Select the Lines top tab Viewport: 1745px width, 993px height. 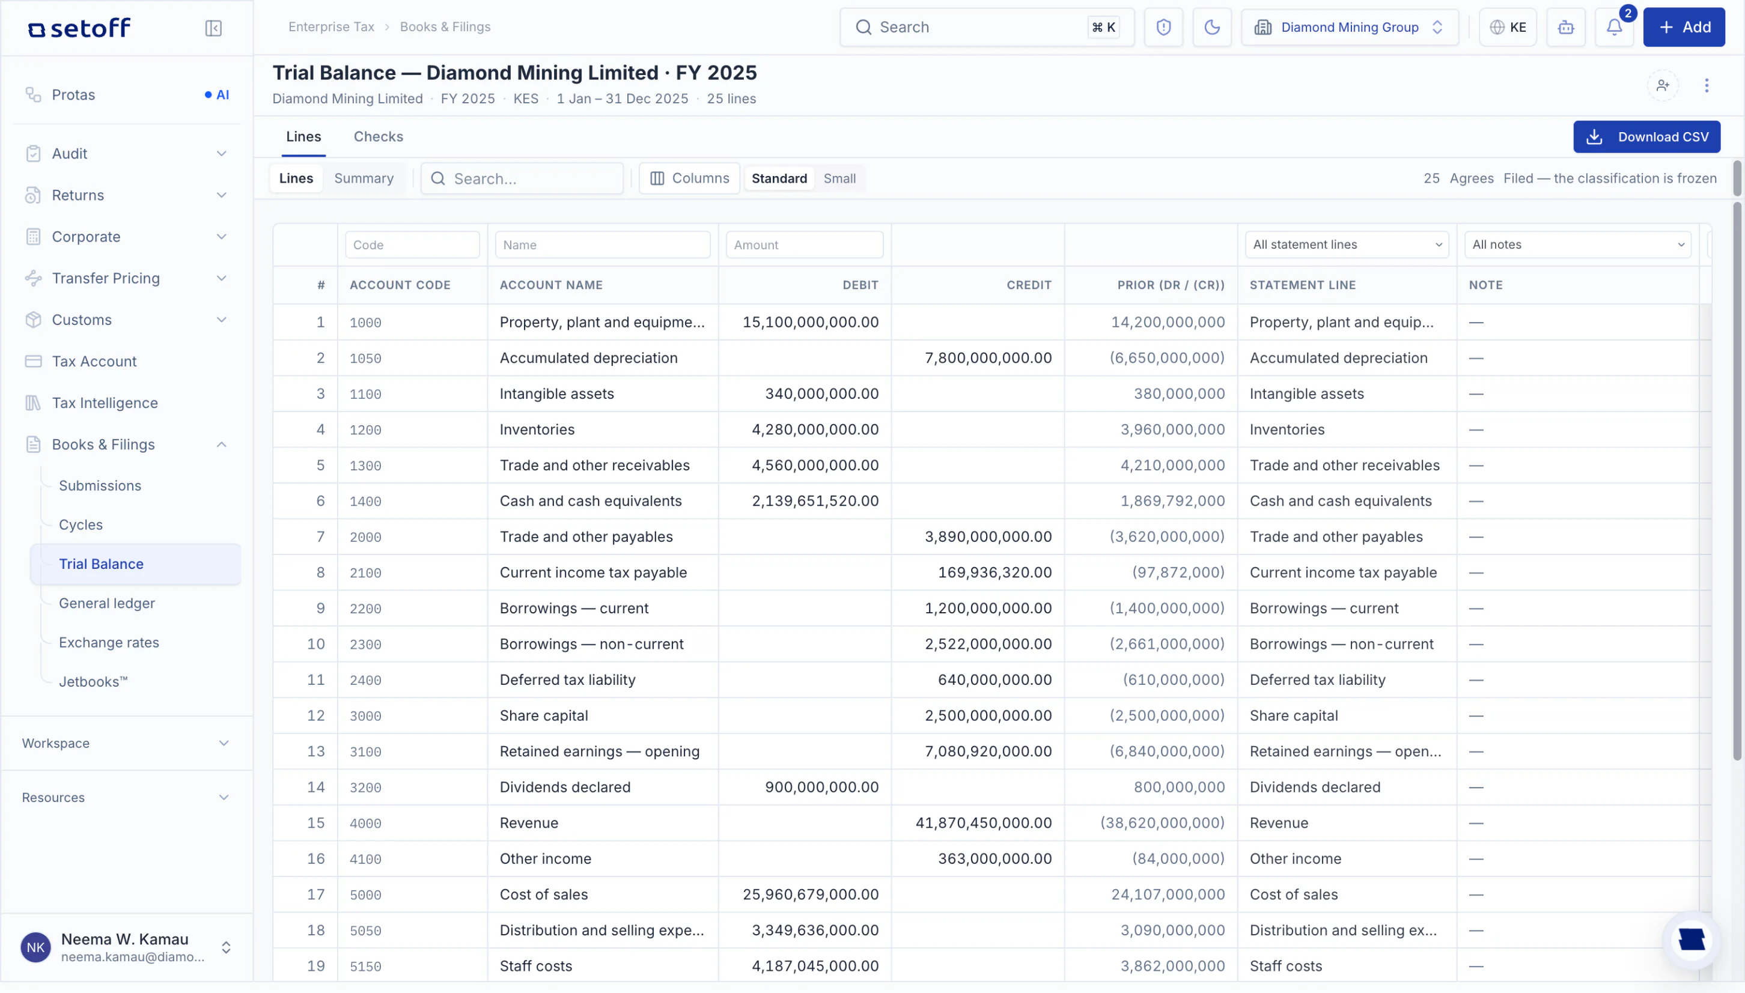point(303,136)
